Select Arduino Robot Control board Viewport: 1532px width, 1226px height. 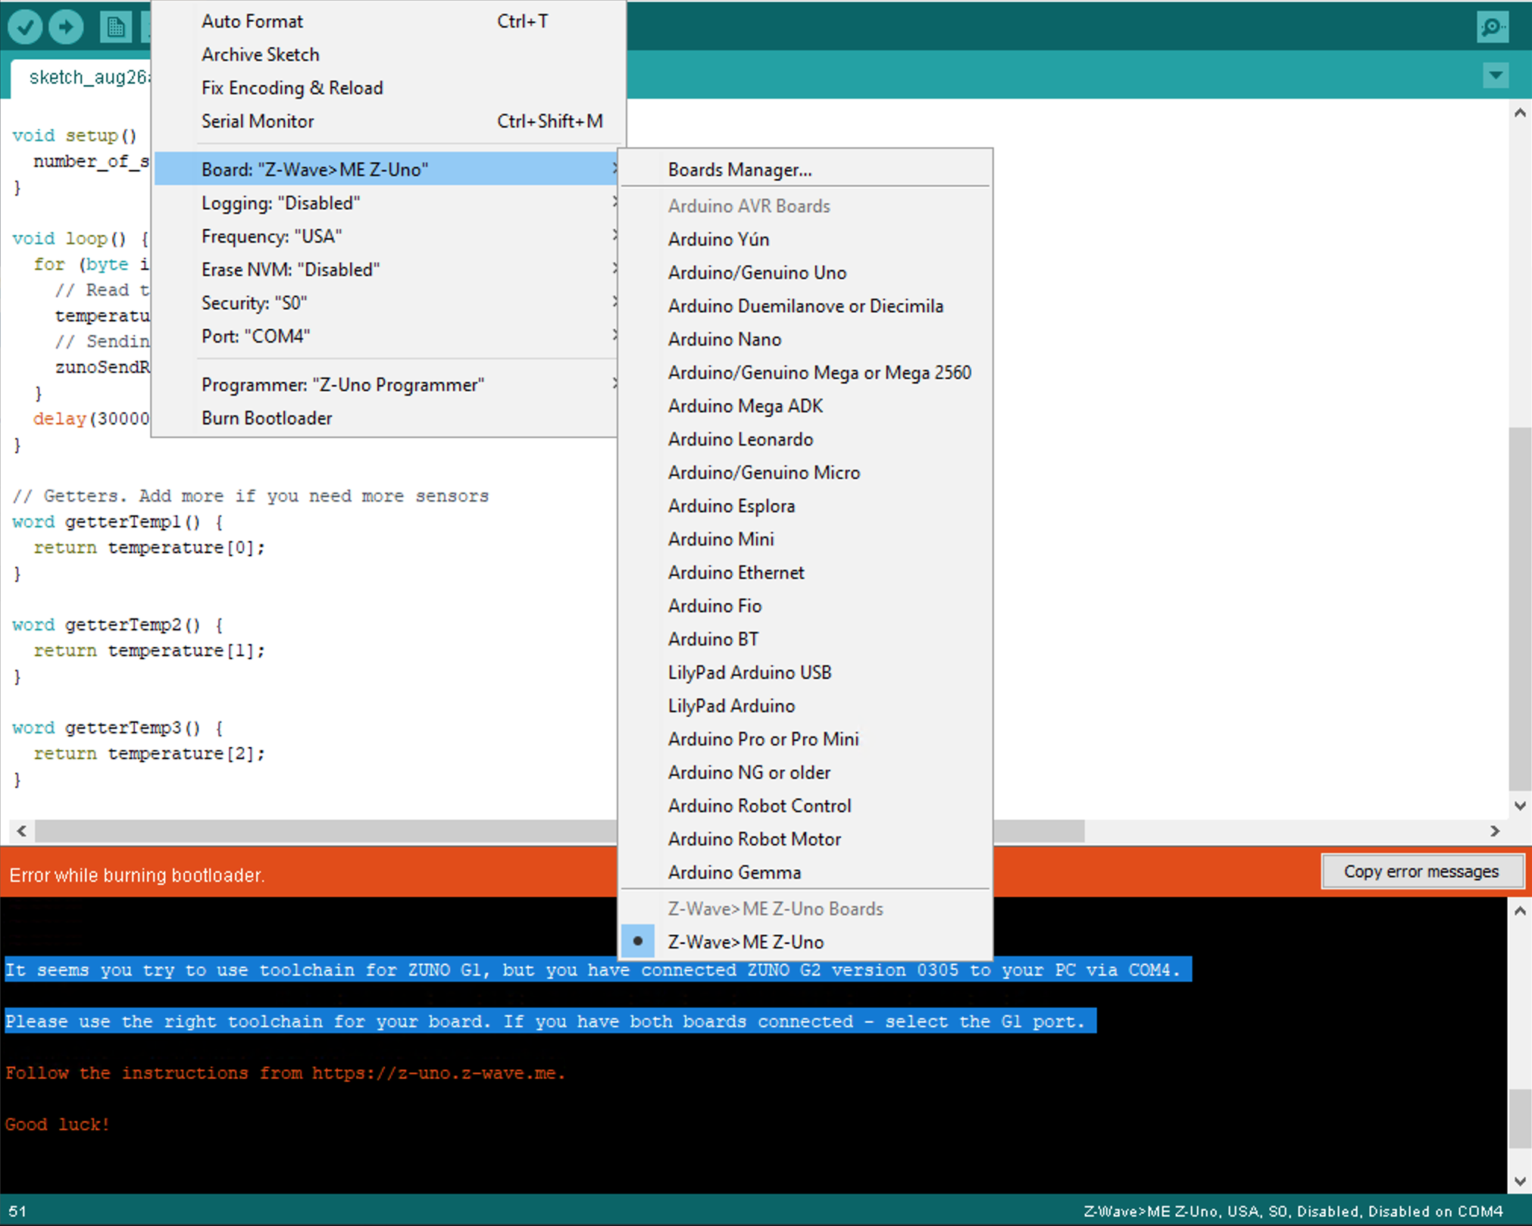805,806
